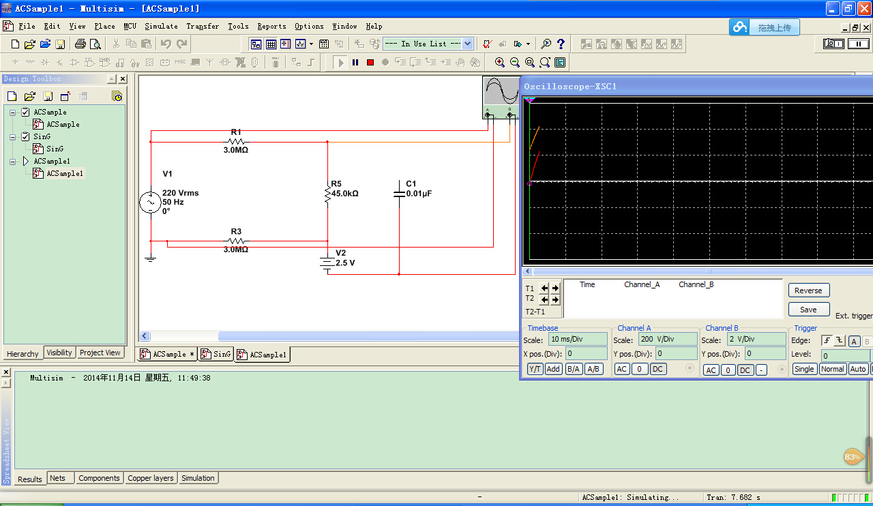Click the Single trigger button

(x=805, y=369)
